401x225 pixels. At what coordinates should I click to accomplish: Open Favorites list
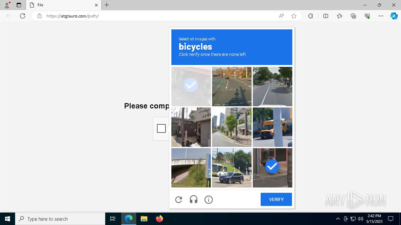(340, 16)
